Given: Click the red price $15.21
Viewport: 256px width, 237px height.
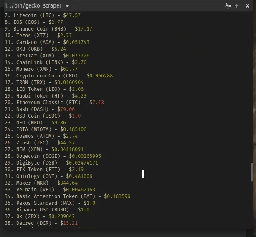Looking at the screenshot, I should pyautogui.click(x=69, y=224).
